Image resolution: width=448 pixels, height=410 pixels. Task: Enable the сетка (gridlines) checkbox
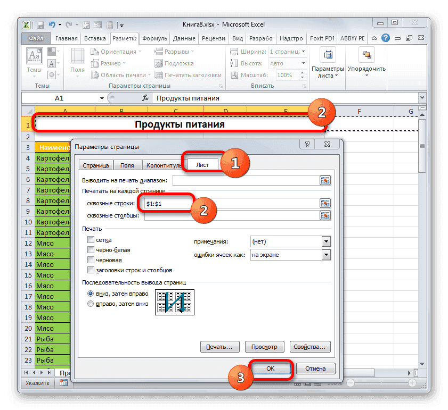[x=92, y=239]
